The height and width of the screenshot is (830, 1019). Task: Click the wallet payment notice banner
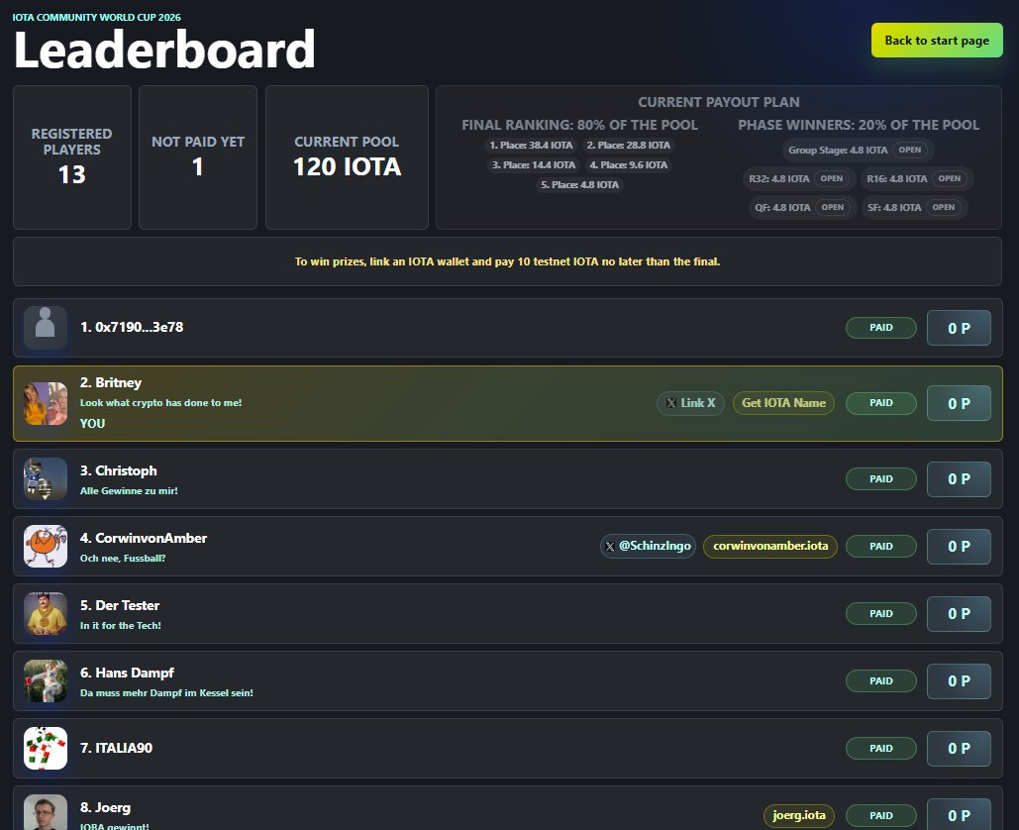click(508, 261)
